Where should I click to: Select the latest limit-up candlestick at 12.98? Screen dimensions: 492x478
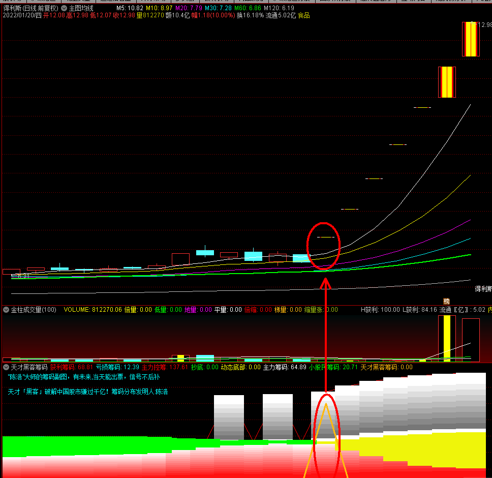471,39
